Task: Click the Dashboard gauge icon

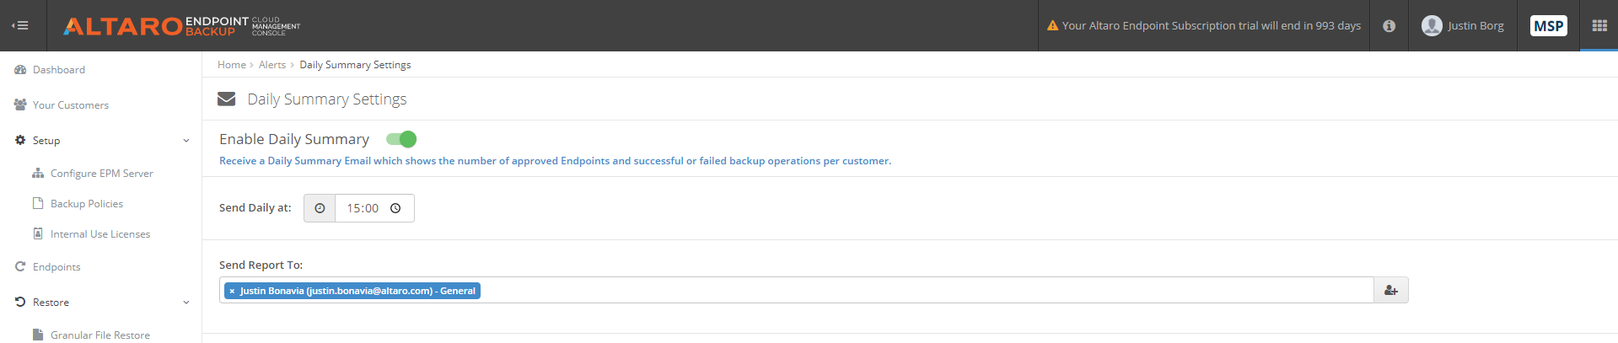Action: click(20, 70)
